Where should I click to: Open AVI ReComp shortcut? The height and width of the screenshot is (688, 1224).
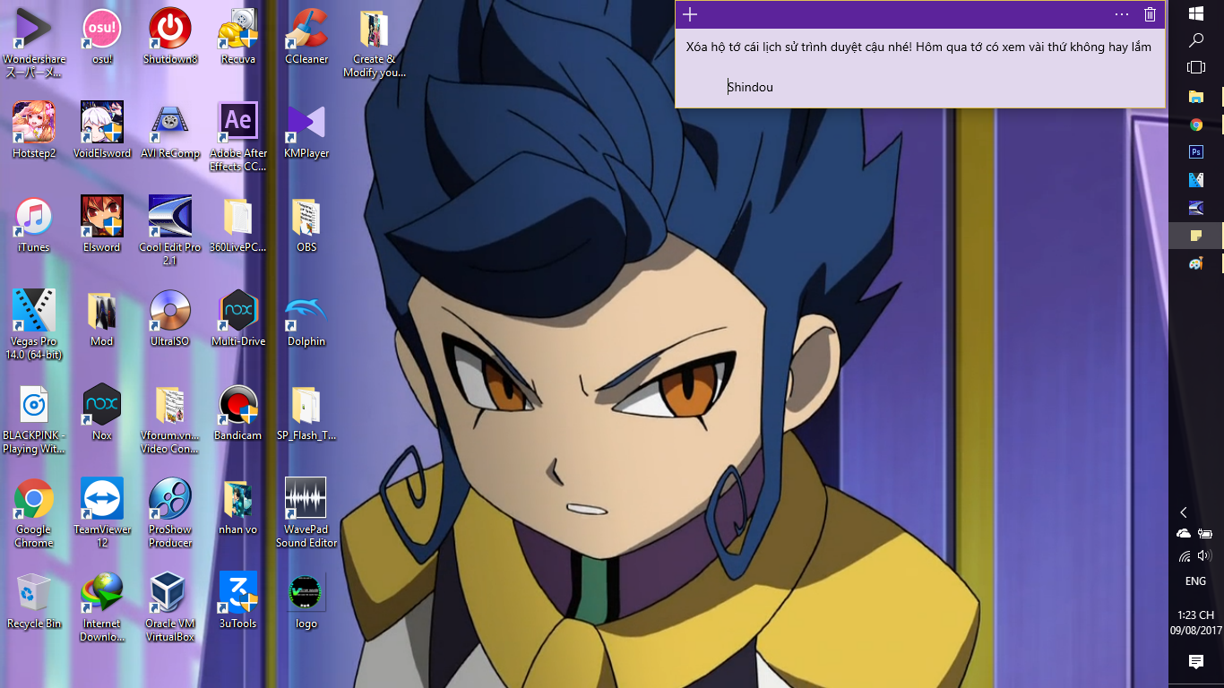click(170, 131)
